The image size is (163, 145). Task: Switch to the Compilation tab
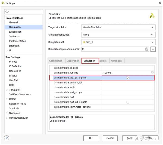click(56, 61)
